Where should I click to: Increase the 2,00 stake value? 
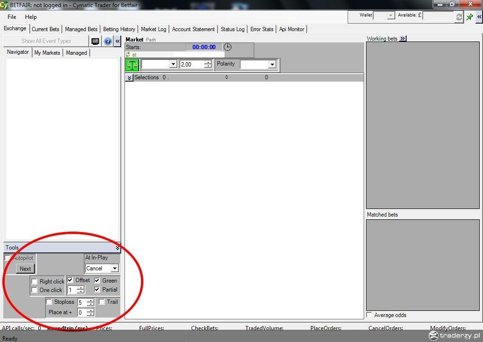208,62
